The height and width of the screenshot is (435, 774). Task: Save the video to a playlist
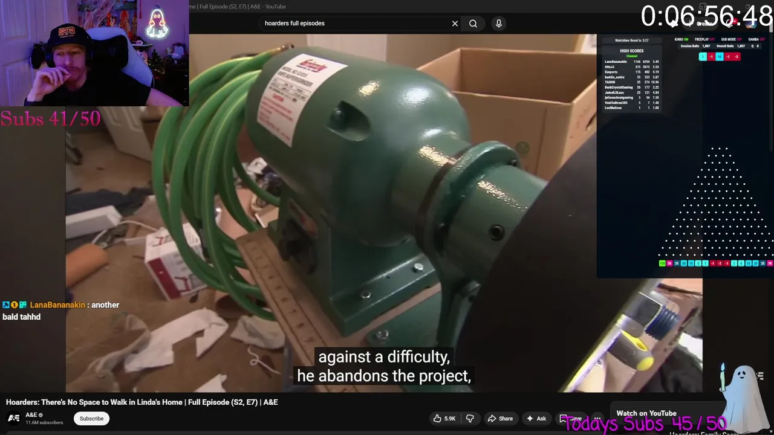pos(571,419)
